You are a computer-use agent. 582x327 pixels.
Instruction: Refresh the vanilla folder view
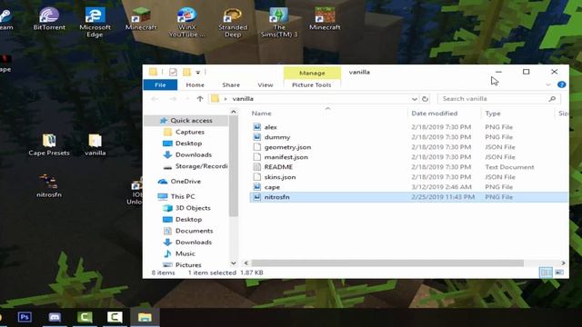425,99
